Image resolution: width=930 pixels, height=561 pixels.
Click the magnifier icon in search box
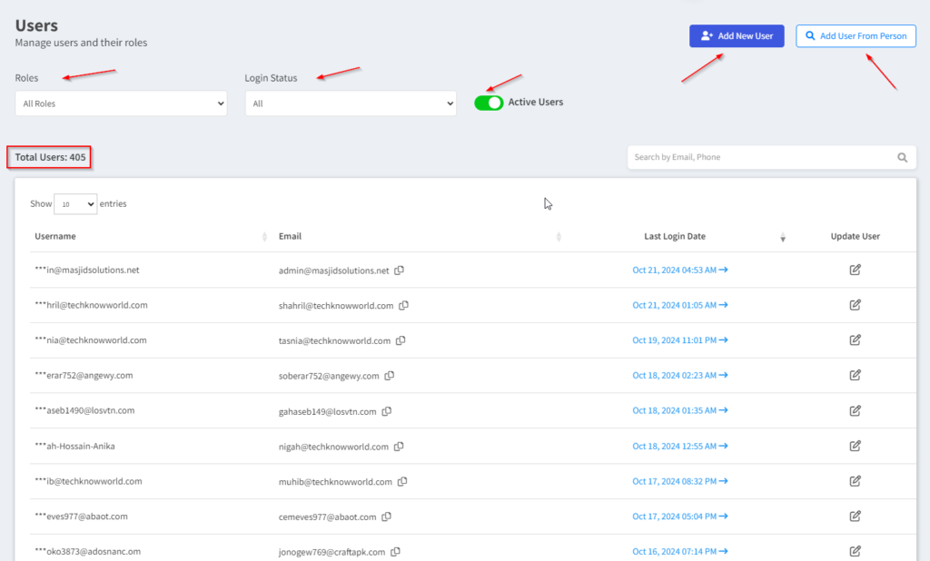click(902, 157)
